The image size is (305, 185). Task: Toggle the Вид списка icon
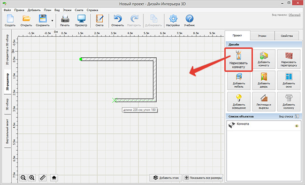[x=297, y=116]
